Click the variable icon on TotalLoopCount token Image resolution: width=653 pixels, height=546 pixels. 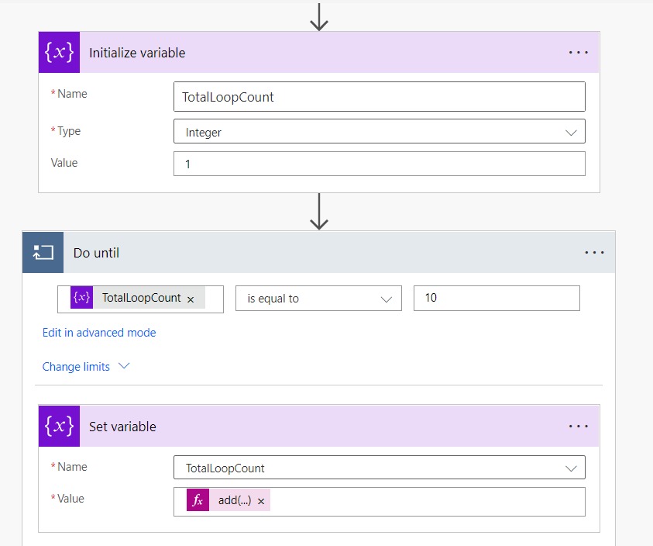pos(81,299)
